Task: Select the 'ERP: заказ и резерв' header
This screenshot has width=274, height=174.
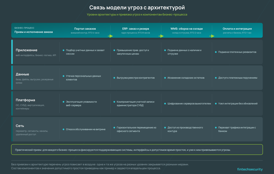Action: pos(136,29)
